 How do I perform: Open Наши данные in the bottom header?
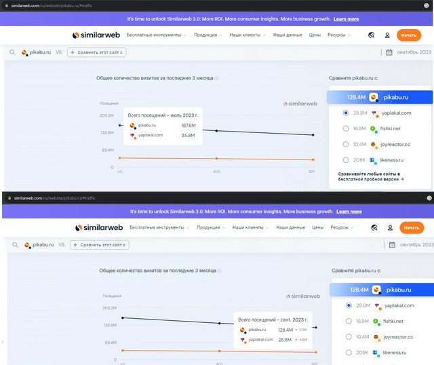290,227
